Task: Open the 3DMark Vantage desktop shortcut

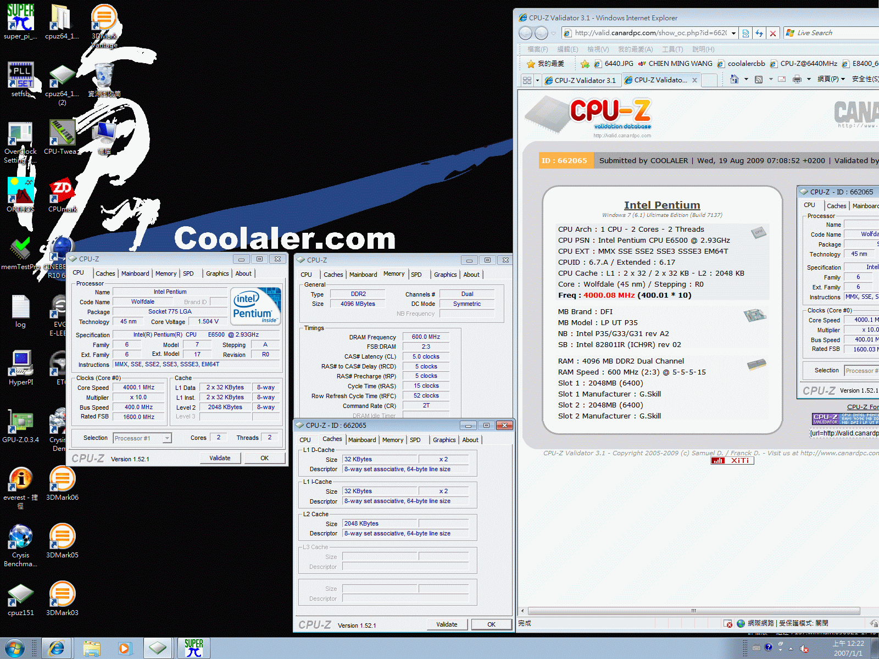Action: [104, 25]
